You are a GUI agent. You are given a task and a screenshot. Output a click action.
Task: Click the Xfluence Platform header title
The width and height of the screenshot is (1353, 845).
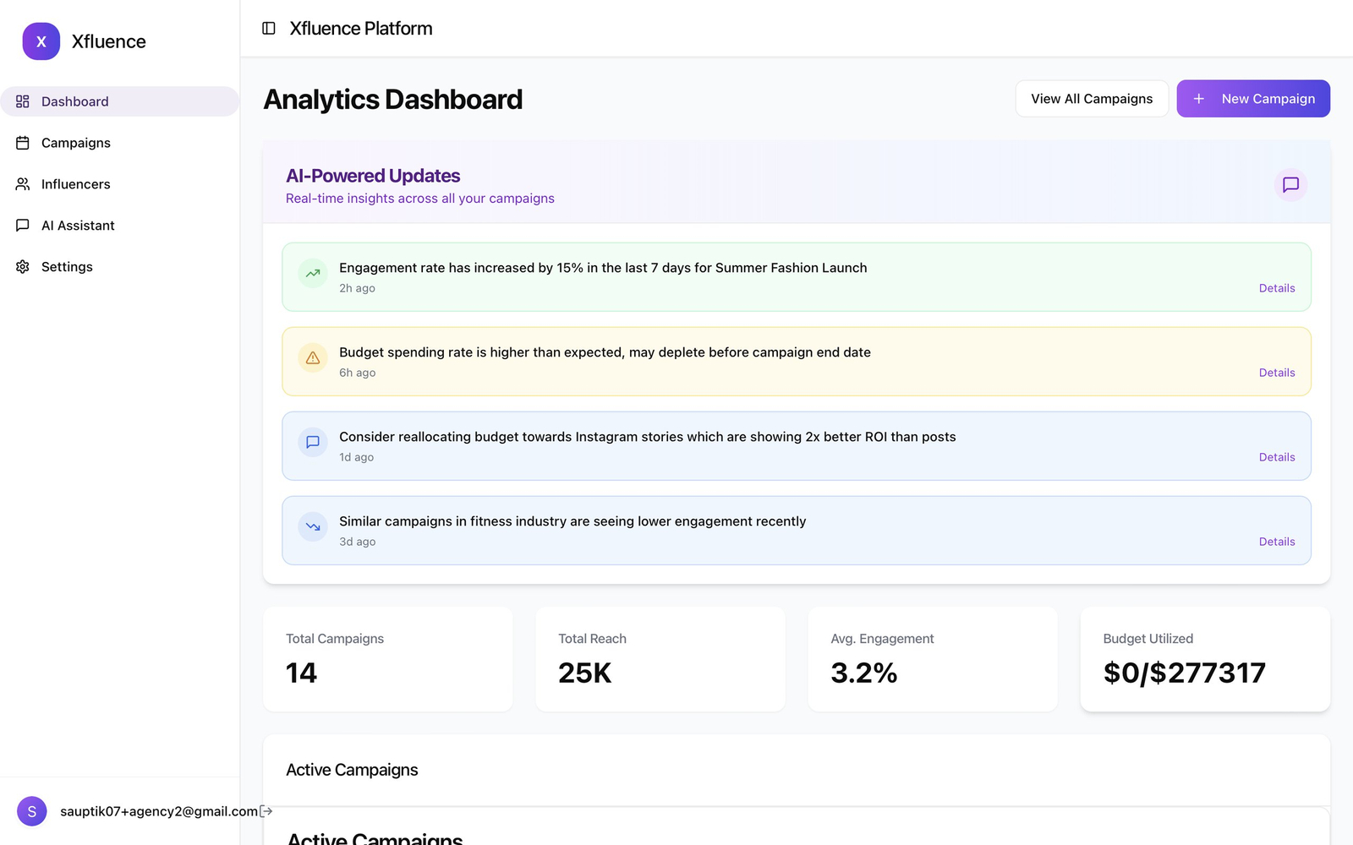point(361,29)
